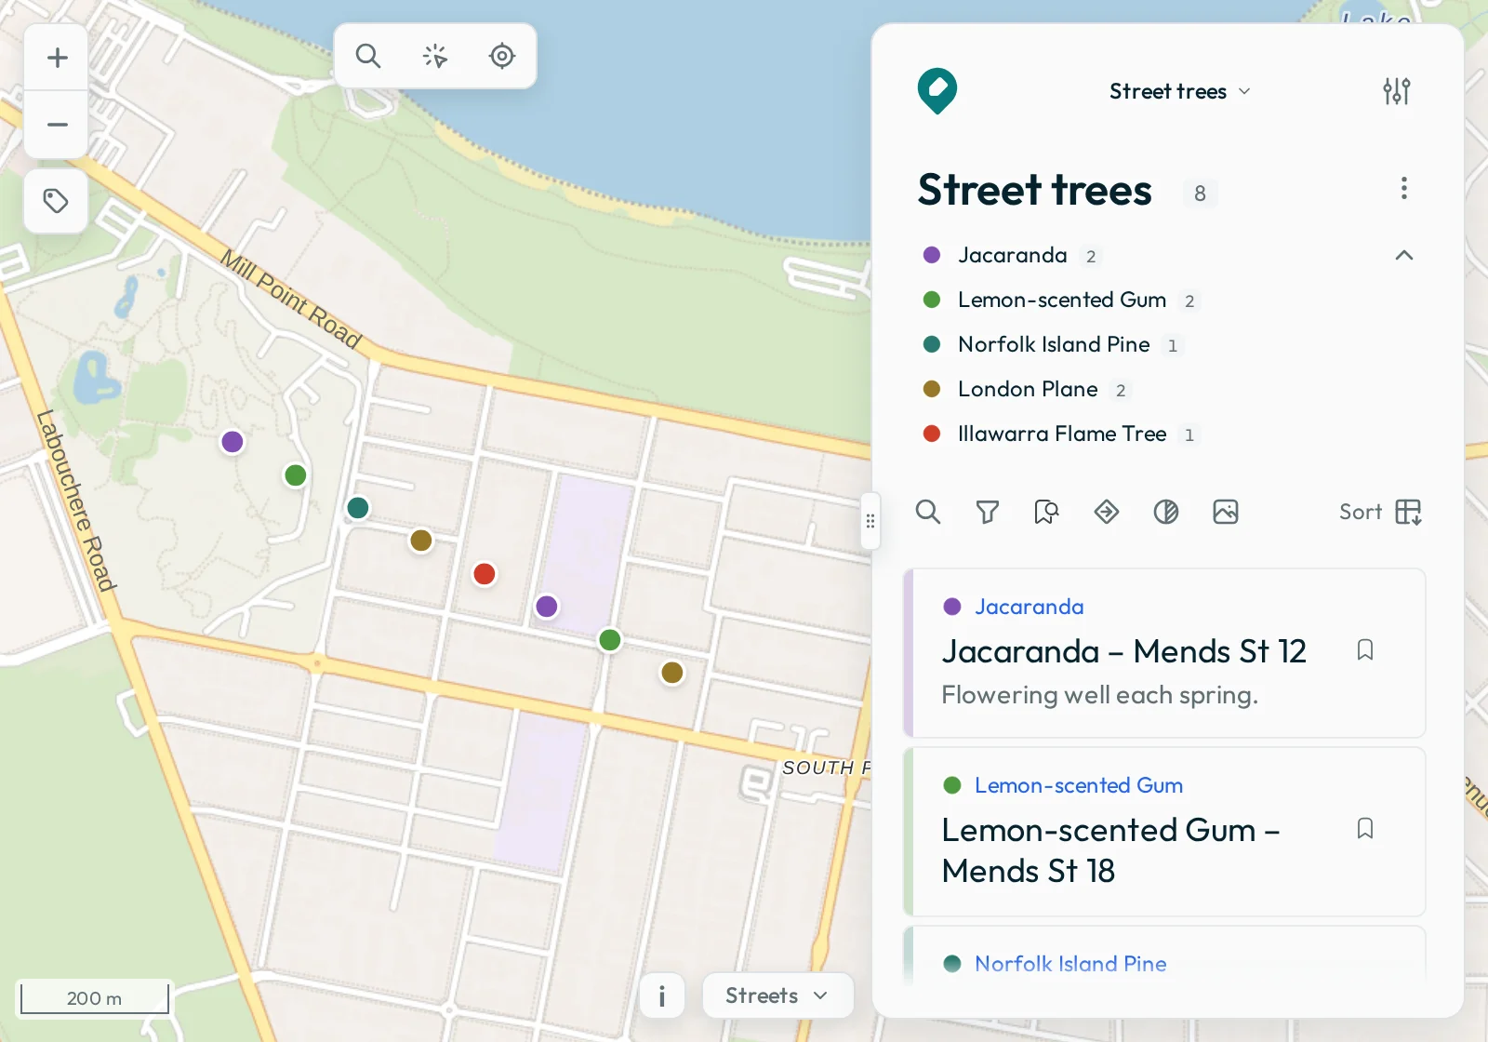Bookmark Lemon-scented Gum – Mends St 18
Image resolution: width=1488 pixels, height=1042 pixels.
point(1365,828)
